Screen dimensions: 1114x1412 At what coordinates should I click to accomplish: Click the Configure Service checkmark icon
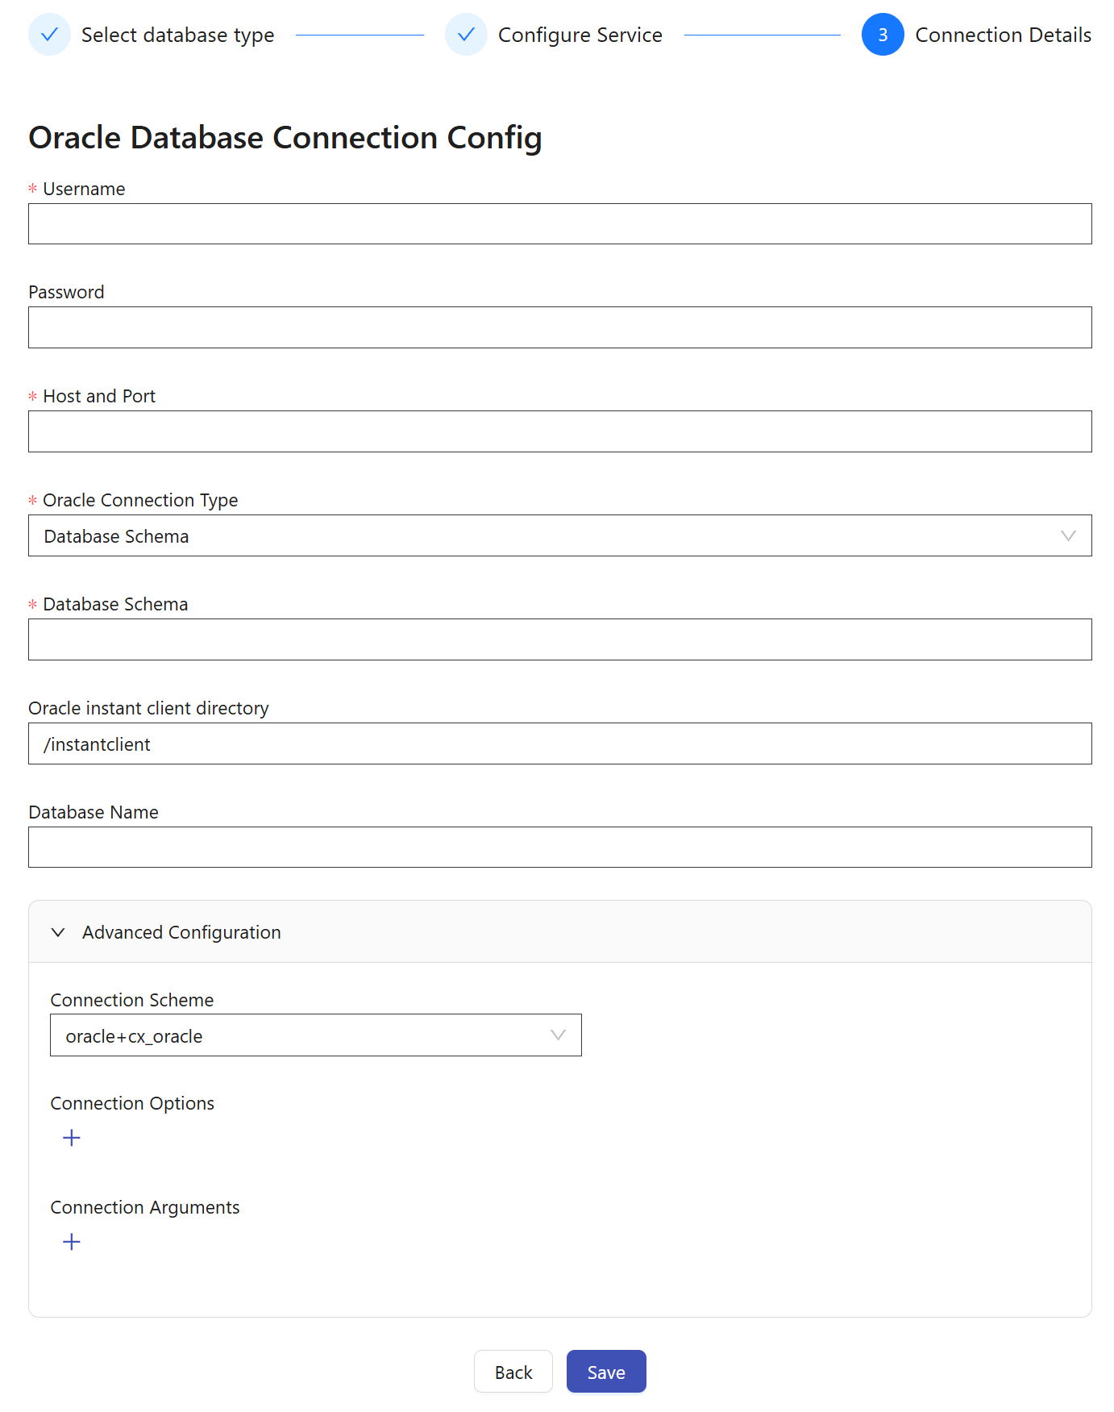point(466,35)
